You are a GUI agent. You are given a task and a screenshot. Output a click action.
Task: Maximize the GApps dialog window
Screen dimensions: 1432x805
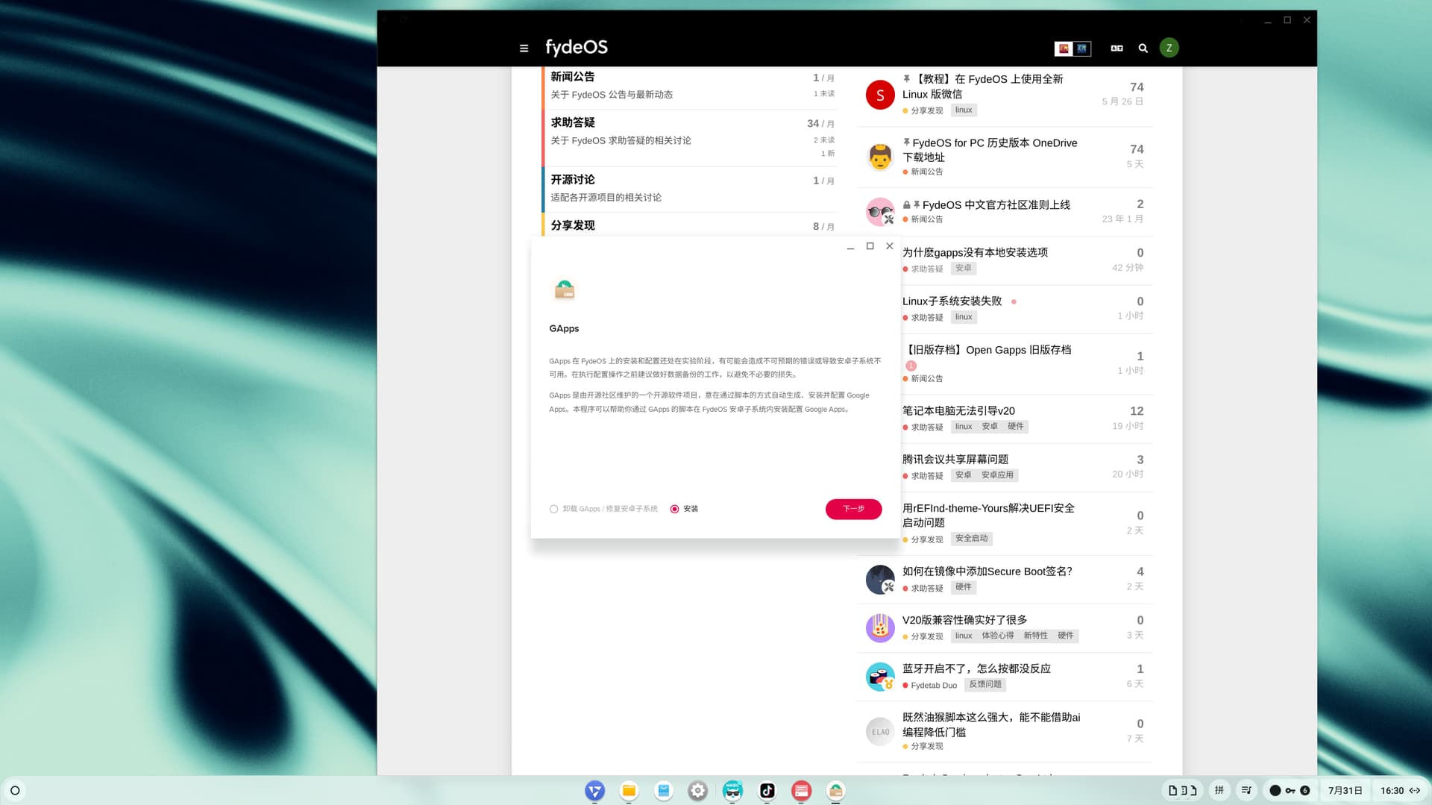870,246
